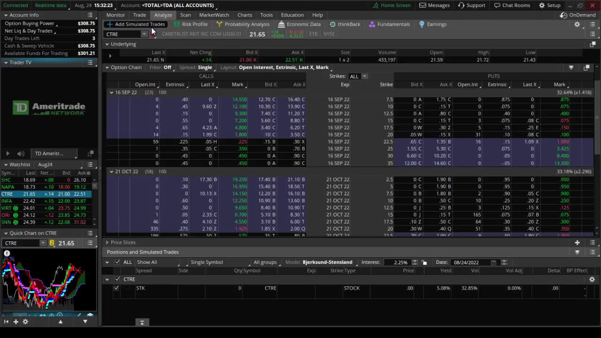Open Account Info panel menu icon
The width and height of the screenshot is (601, 338).
90,15
